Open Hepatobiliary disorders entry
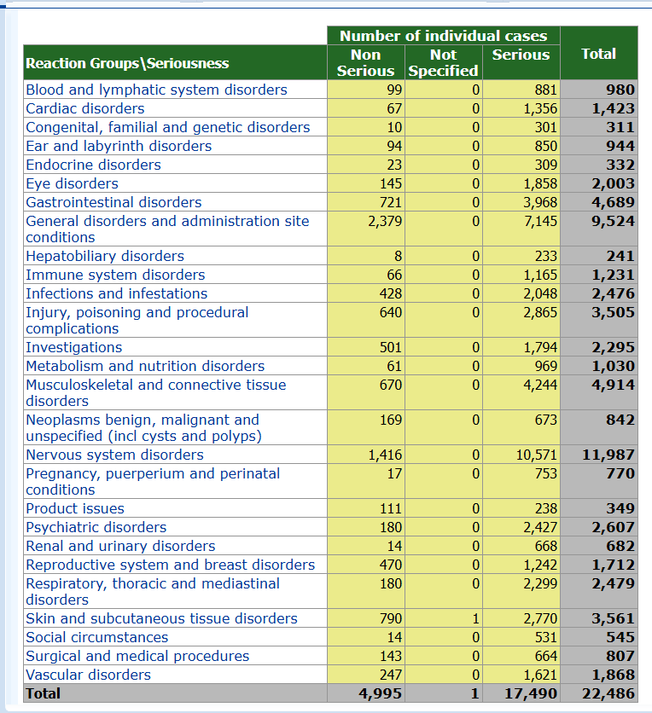The image size is (652, 713). point(105,256)
